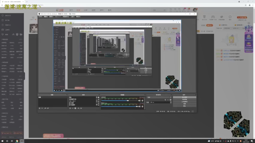Mute the 麦克风/Aux speaker icon
Screen dimensions: 255x143
click(139, 106)
